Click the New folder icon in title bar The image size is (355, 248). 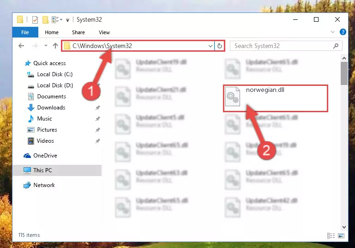45,20
